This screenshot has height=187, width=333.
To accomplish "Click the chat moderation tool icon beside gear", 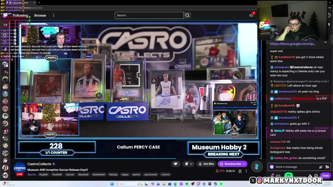I will [x=310, y=176].
